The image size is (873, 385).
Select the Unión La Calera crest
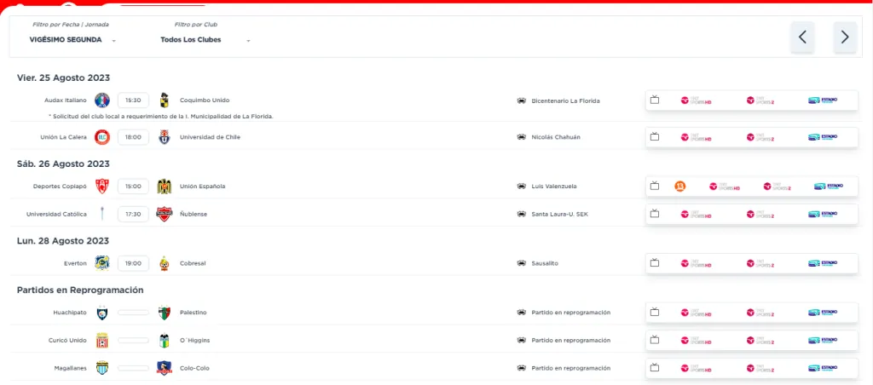(102, 137)
